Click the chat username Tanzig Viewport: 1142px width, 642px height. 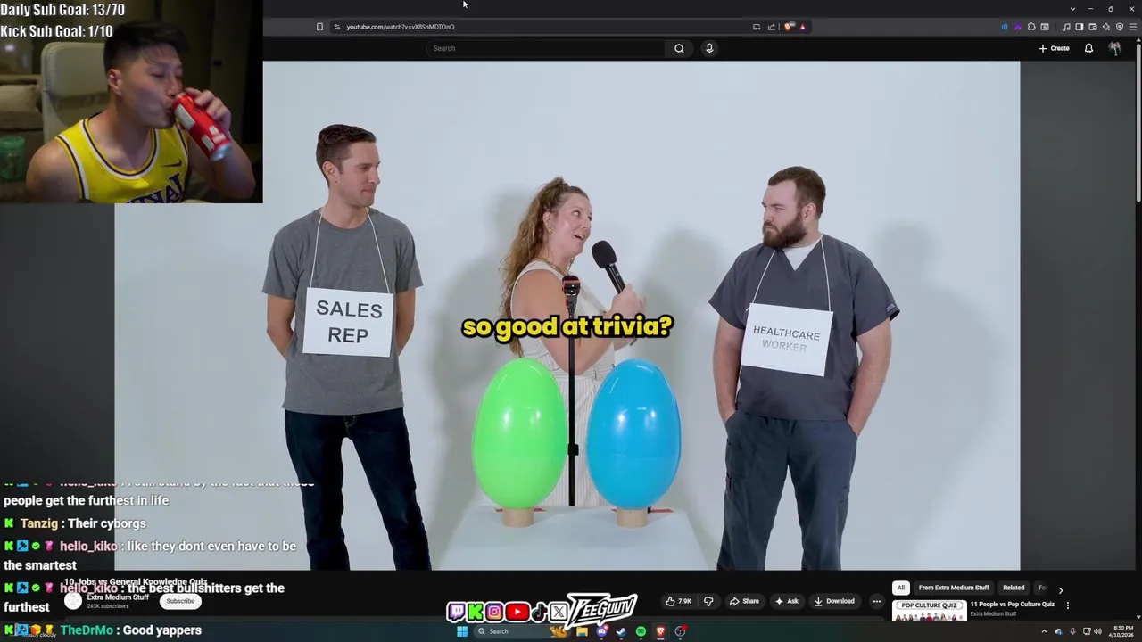[38, 523]
